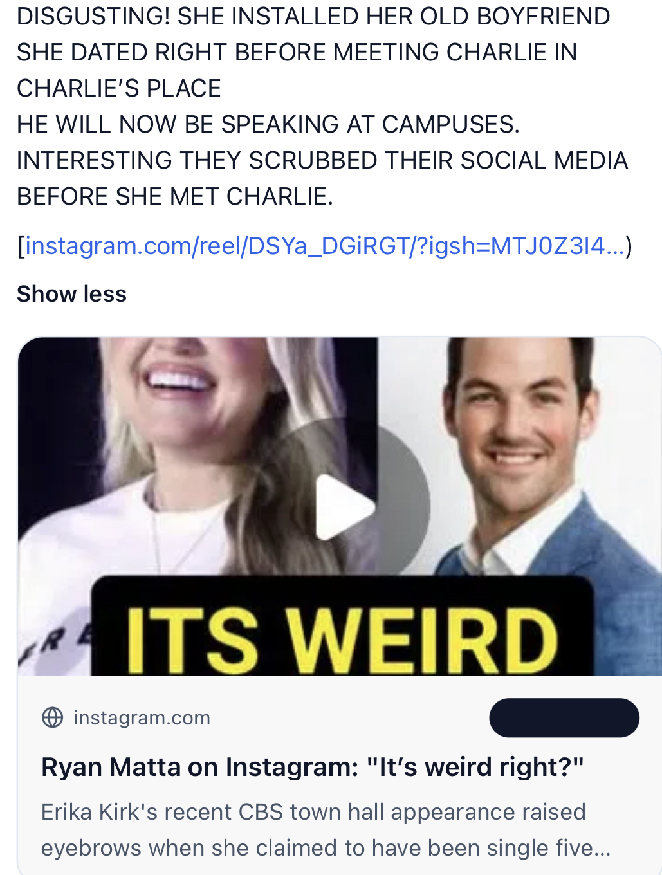
Task: Tap the "CHARLIE'S PLACE" text line
Action: coord(119,88)
